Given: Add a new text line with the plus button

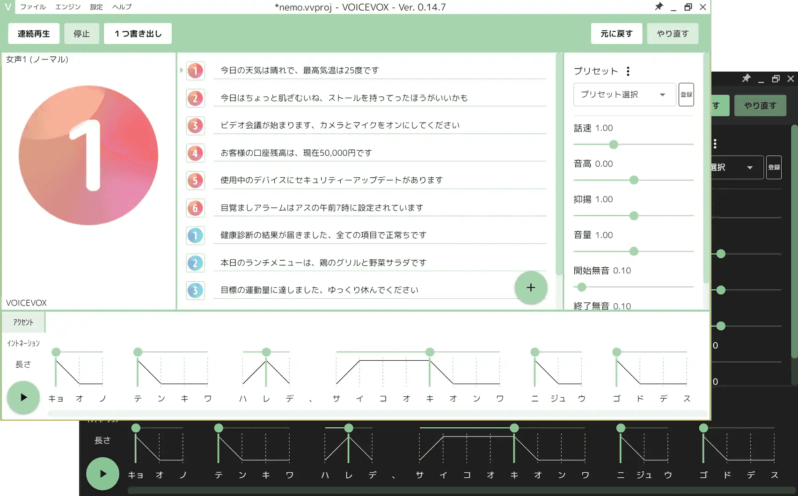Looking at the screenshot, I should [x=531, y=288].
